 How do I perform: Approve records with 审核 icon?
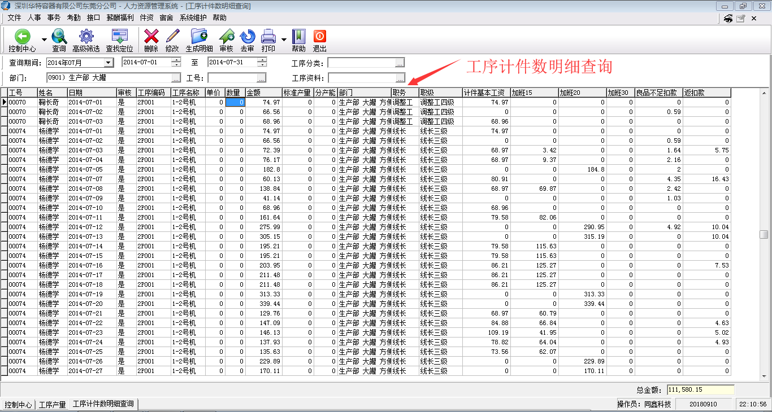227,37
